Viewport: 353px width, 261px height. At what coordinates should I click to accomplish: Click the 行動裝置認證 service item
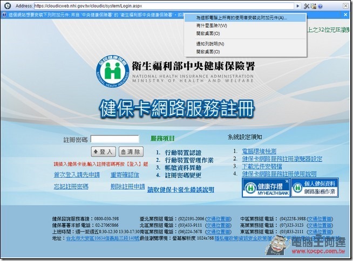click(x=183, y=153)
